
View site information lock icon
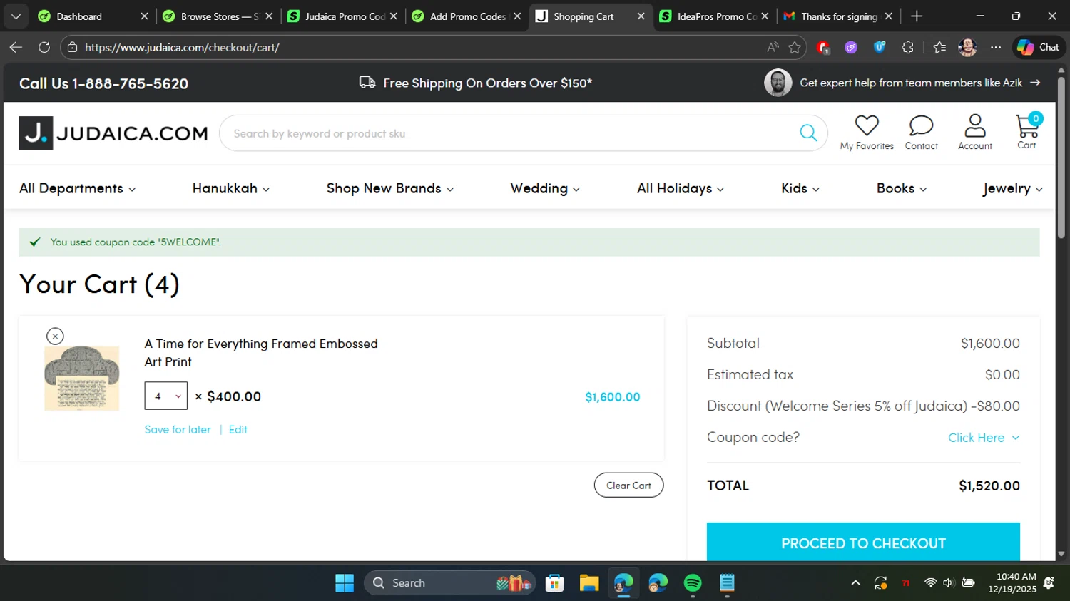(71, 47)
